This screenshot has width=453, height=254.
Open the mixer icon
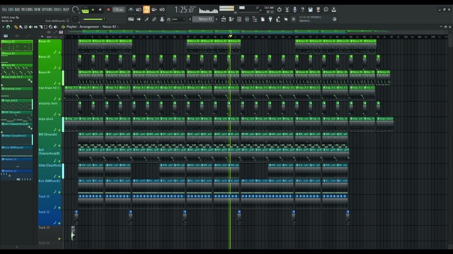coord(247,19)
